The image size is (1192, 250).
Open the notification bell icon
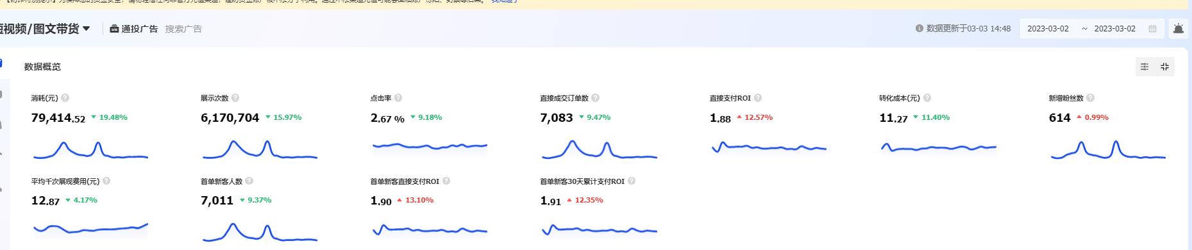pyautogui.click(x=1179, y=28)
